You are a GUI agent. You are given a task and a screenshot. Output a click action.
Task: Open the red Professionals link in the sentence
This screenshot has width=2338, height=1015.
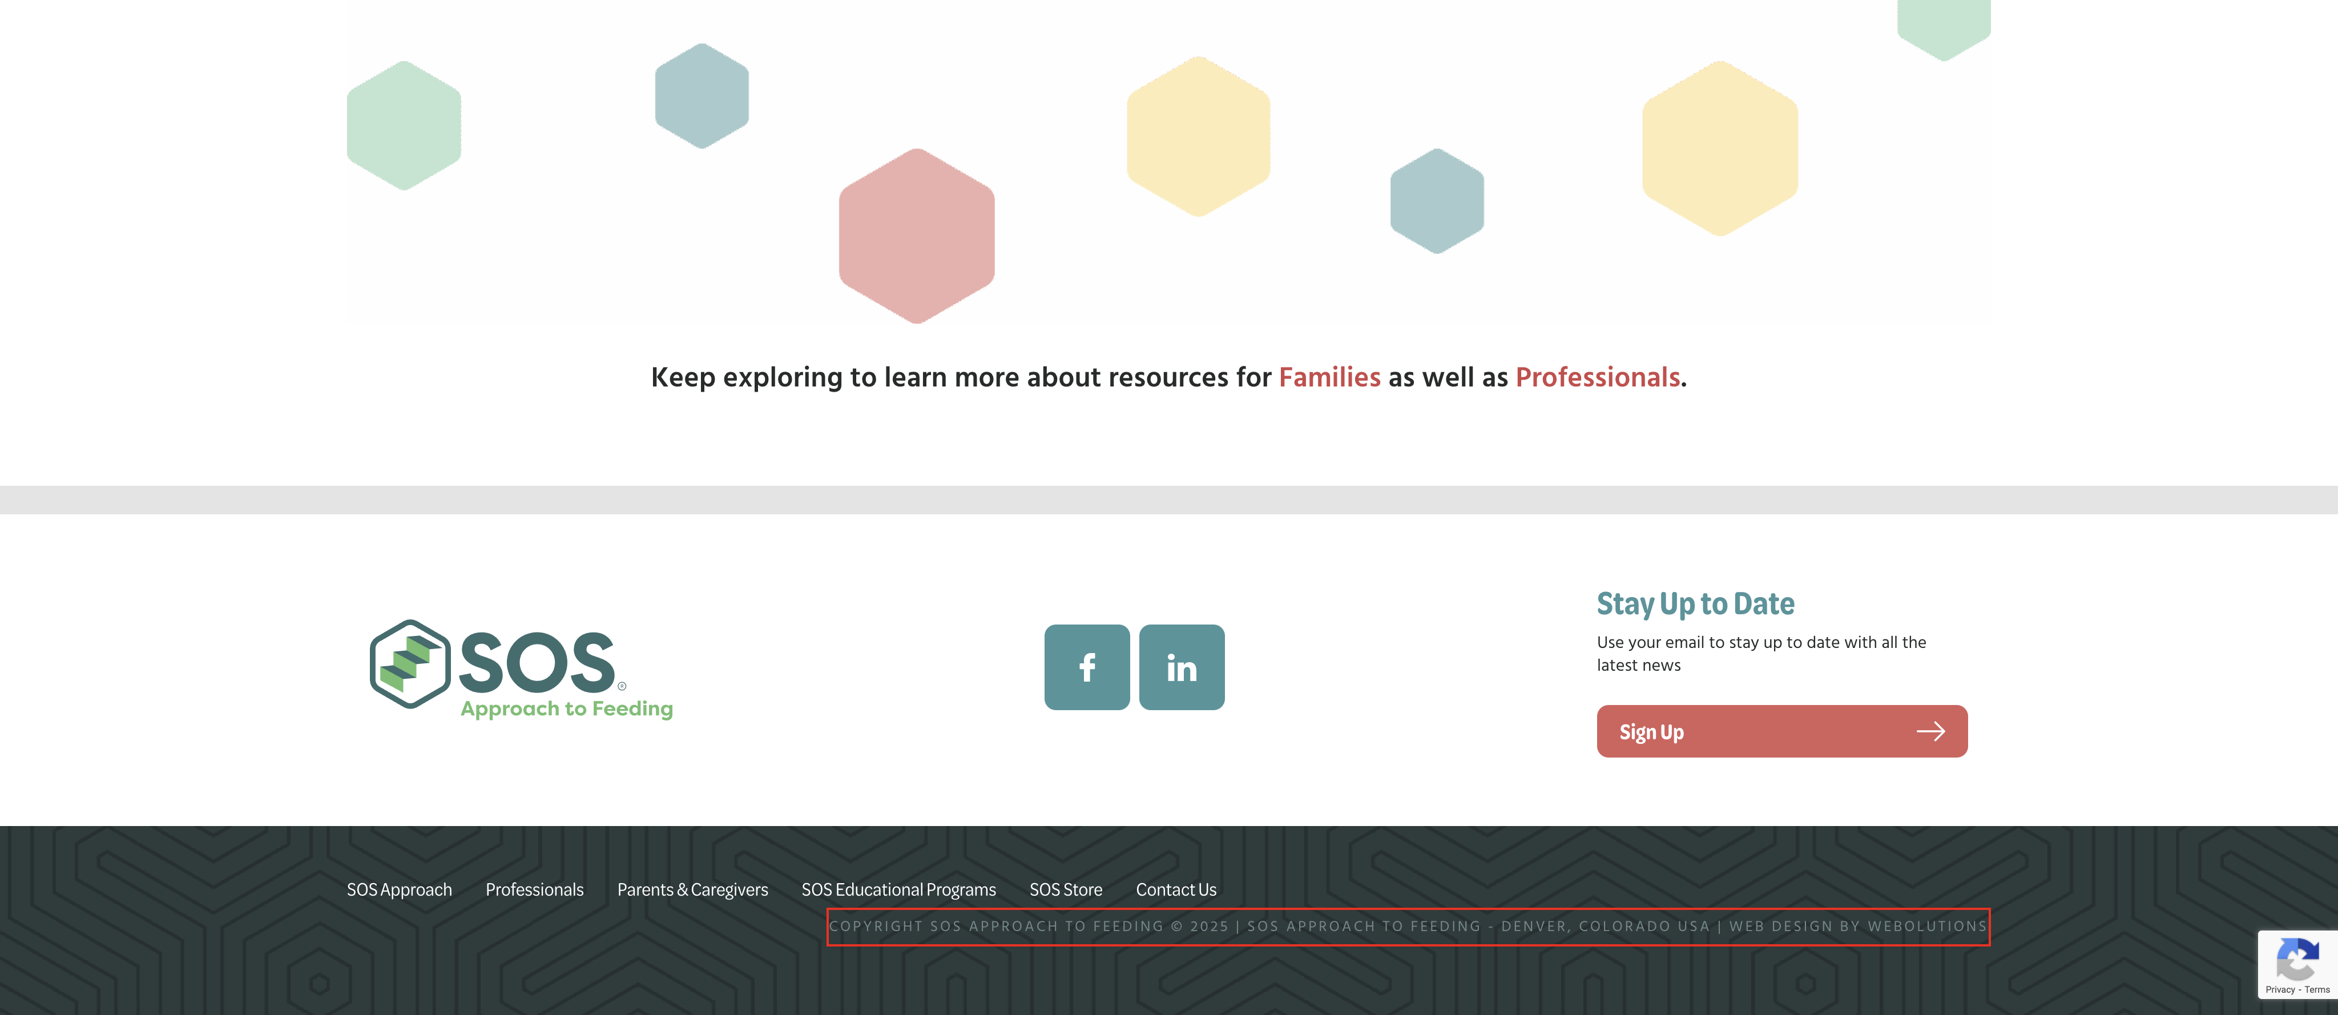(x=1597, y=378)
